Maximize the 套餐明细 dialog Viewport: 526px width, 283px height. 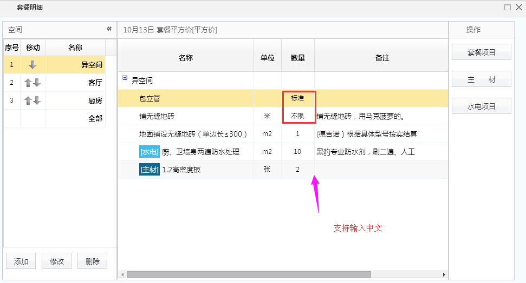[x=508, y=8]
